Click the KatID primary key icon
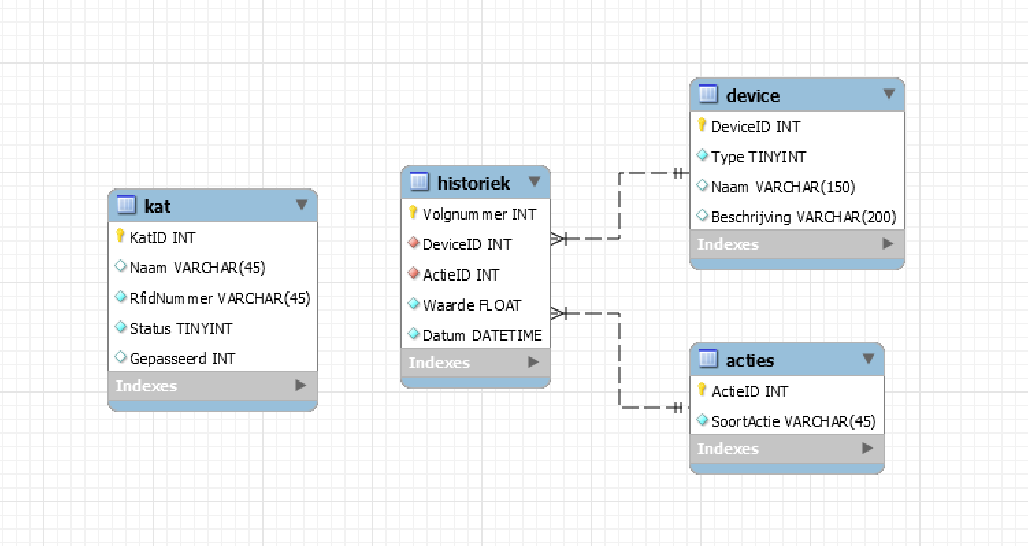The height and width of the screenshot is (546, 1028). click(x=120, y=236)
